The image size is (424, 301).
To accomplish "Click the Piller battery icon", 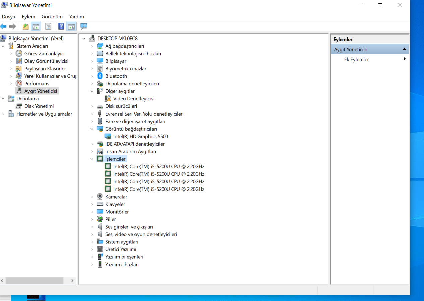I will pyautogui.click(x=100, y=219).
